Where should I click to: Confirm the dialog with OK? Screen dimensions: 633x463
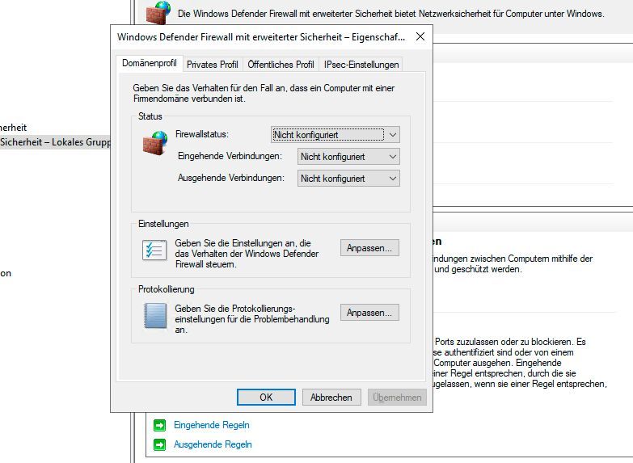point(266,398)
